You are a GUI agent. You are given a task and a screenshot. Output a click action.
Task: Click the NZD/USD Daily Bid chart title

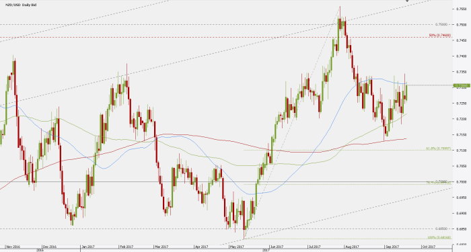21,5
